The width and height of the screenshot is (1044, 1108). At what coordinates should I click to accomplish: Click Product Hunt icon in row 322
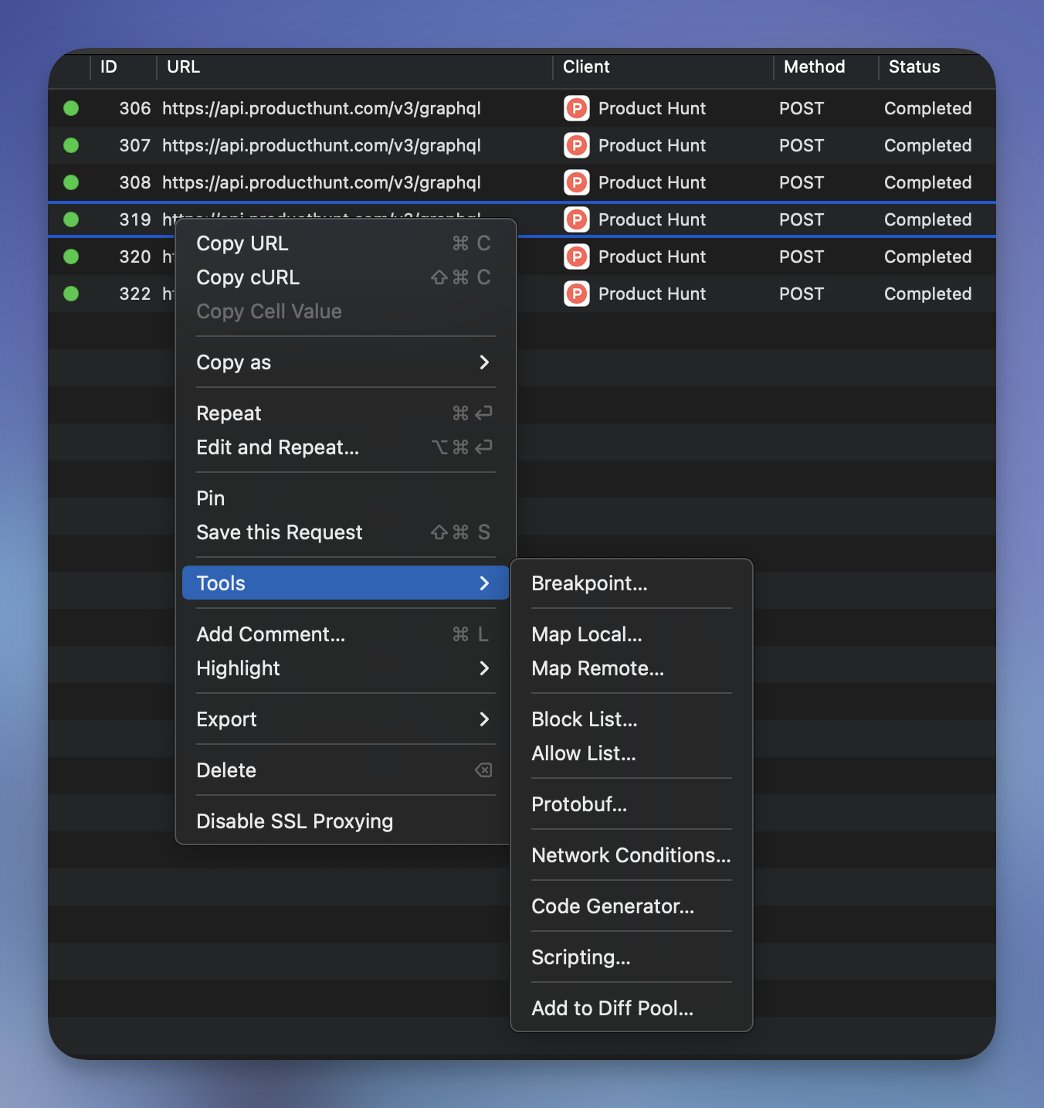point(576,294)
